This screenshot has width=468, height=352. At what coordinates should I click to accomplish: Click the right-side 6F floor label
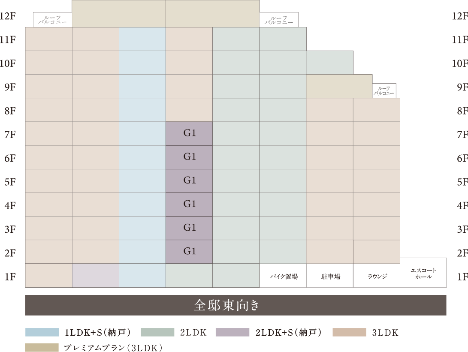(462, 158)
